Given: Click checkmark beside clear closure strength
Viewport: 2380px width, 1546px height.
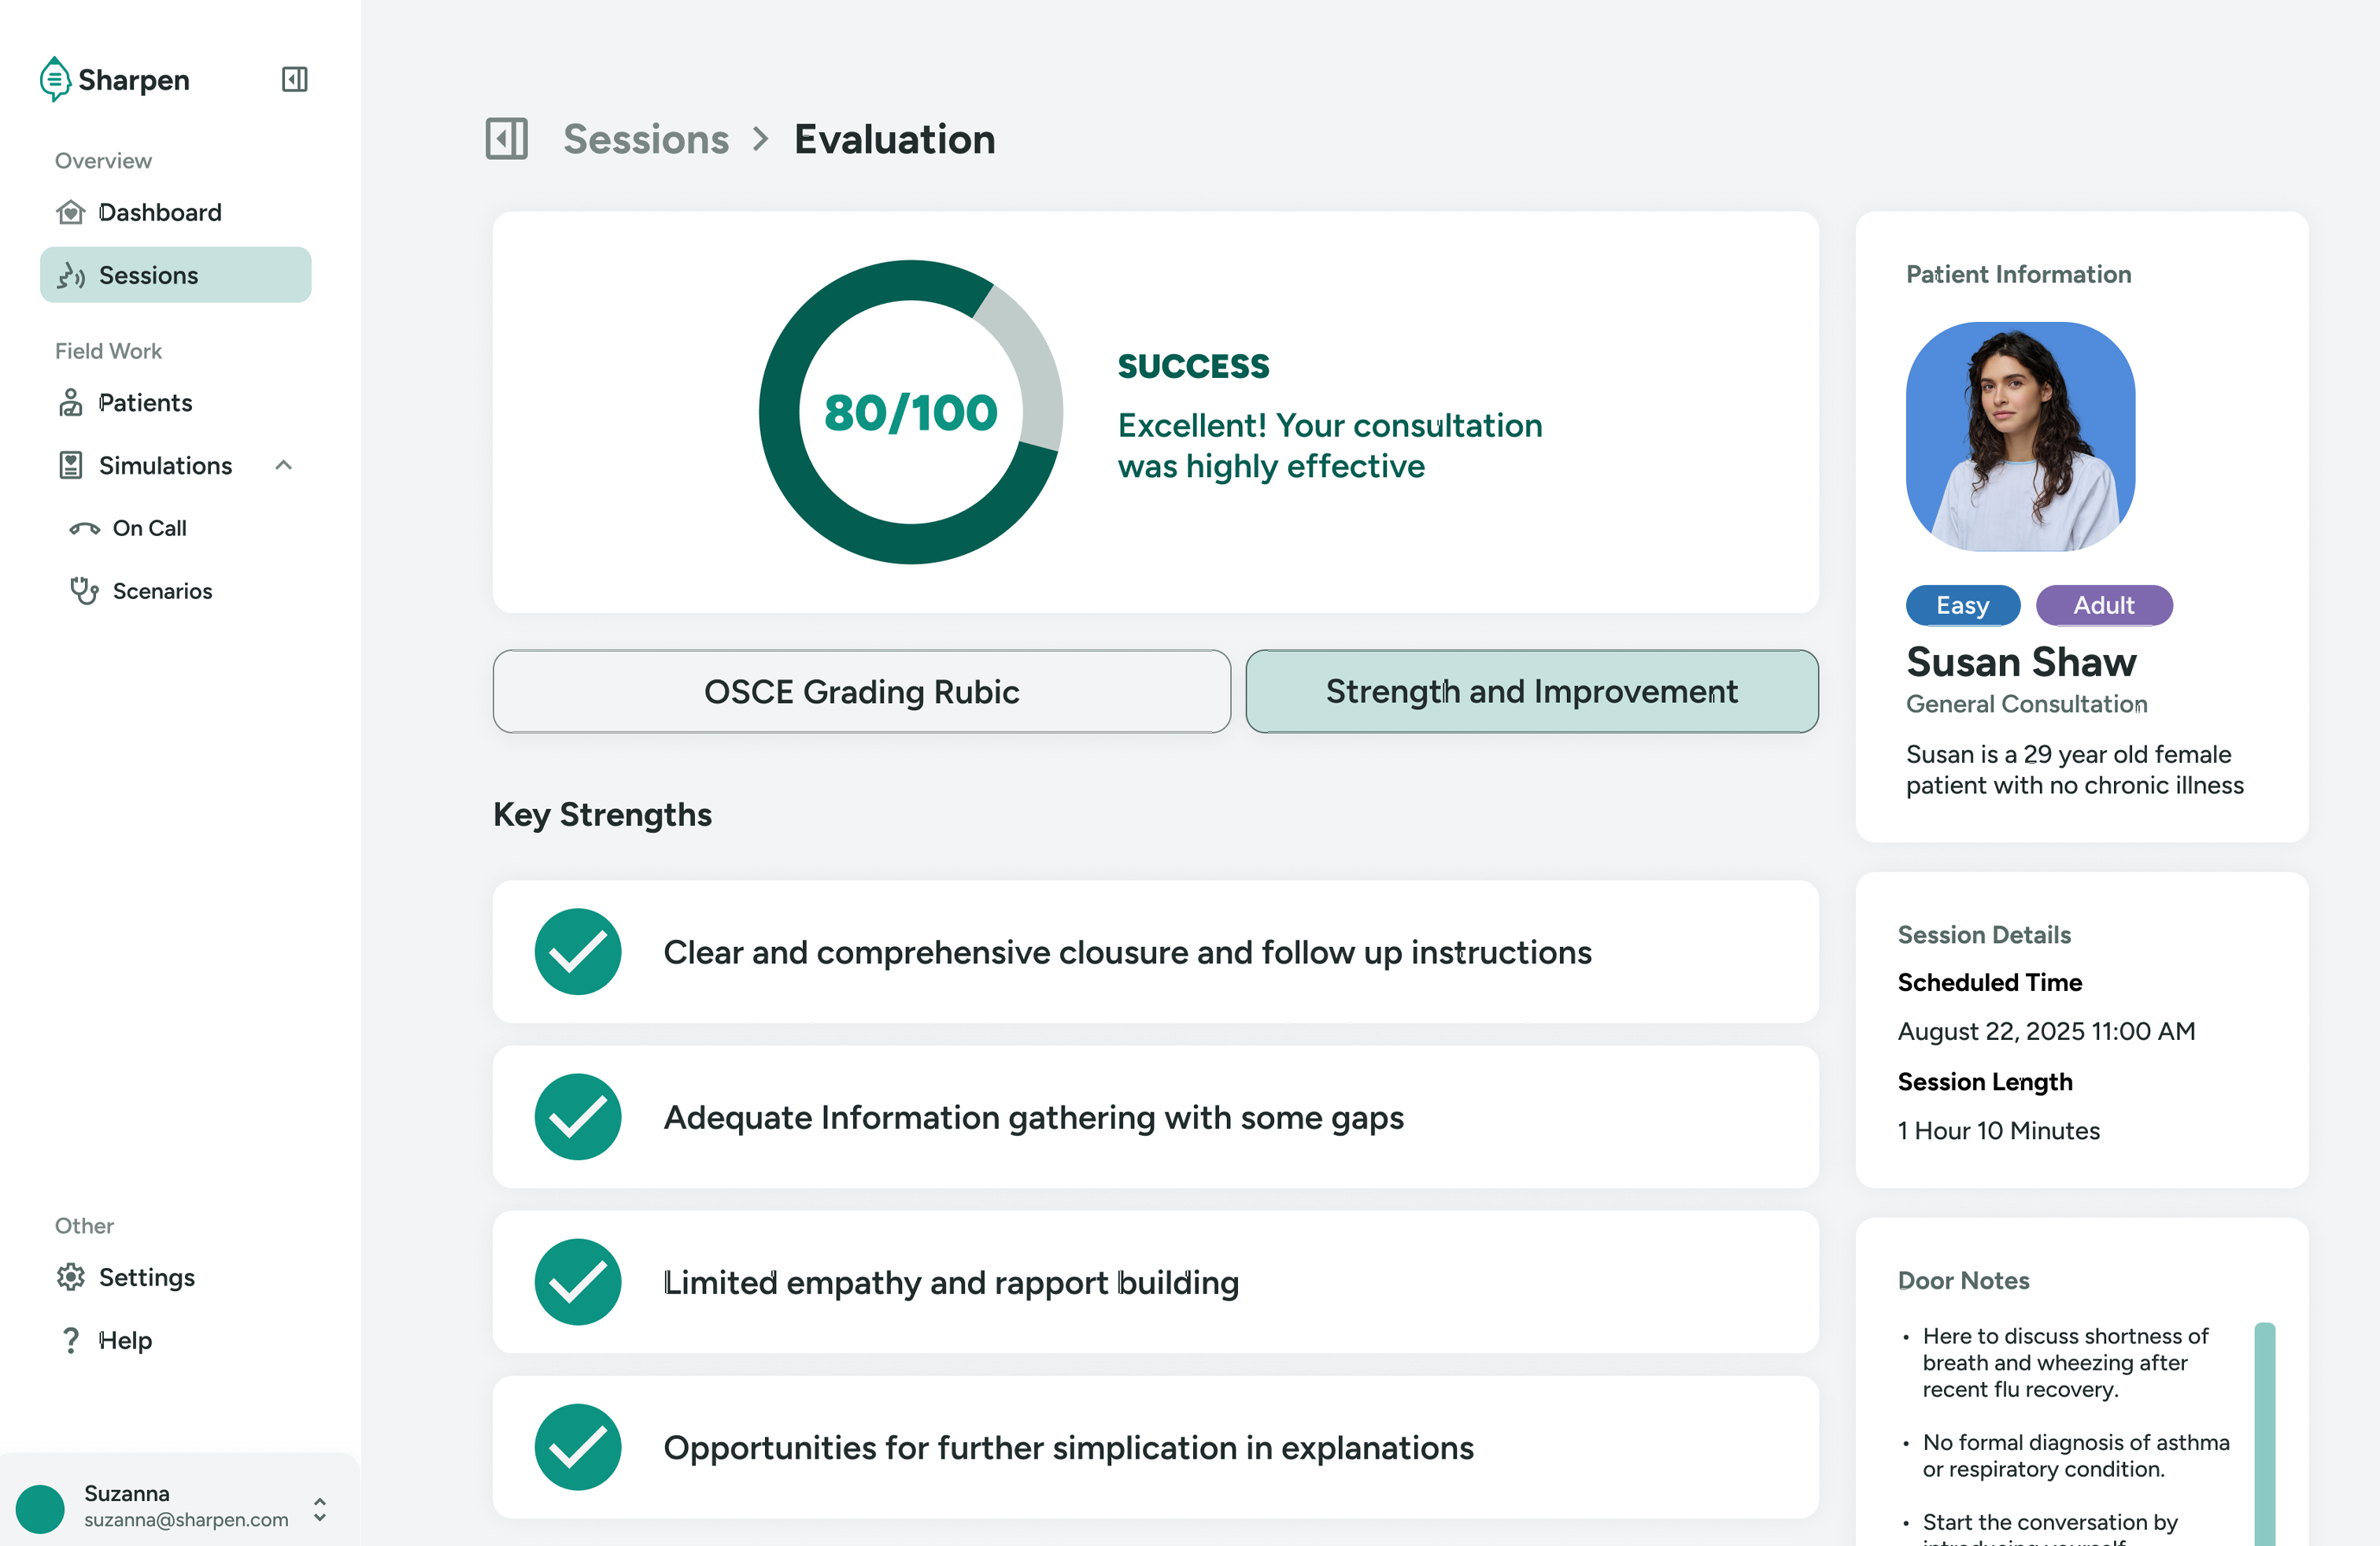Looking at the screenshot, I should point(577,951).
